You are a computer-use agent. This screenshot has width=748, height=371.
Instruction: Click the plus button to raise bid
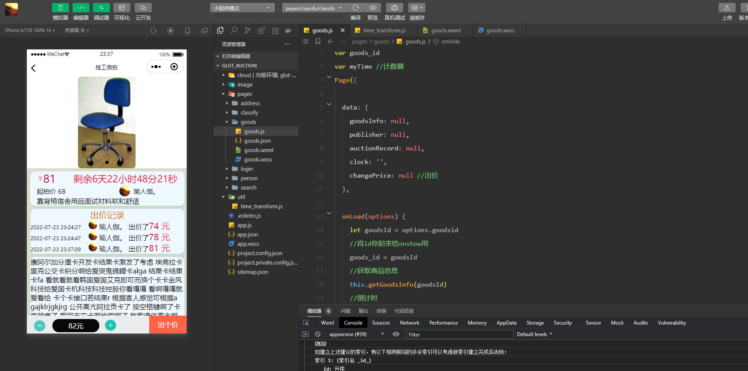pos(110,325)
